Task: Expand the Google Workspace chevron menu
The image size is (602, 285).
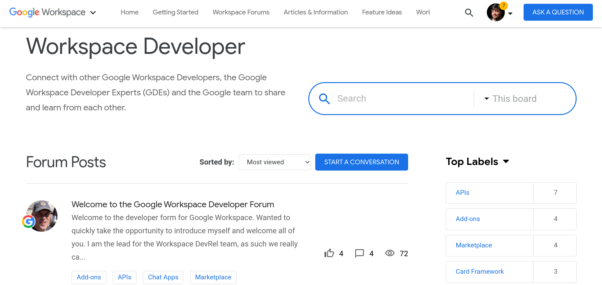Action: point(93,13)
